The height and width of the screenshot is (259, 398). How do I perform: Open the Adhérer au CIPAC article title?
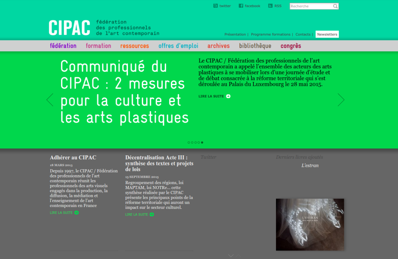[73, 158]
